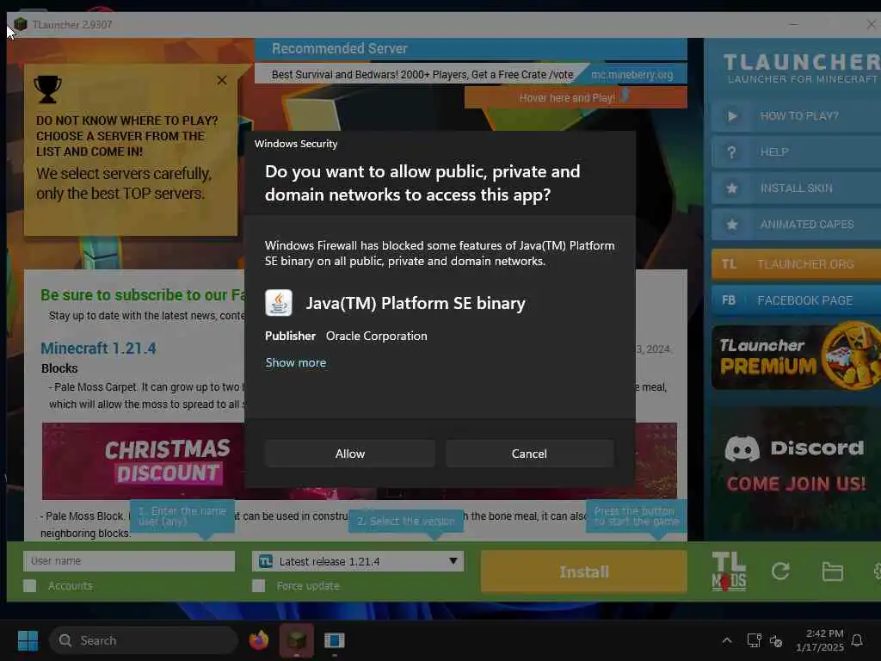
Task: Click the blue window app taskbar icon
Action: pyautogui.click(x=335, y=640)
